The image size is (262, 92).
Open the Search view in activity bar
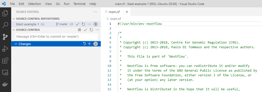click(5, 25)
